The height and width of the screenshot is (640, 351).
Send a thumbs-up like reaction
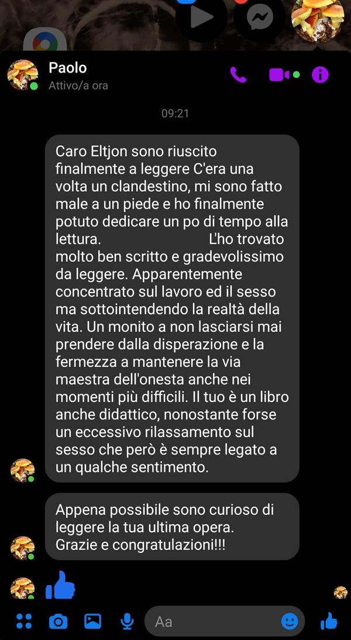pyautogui.click(x=329, y=621)
